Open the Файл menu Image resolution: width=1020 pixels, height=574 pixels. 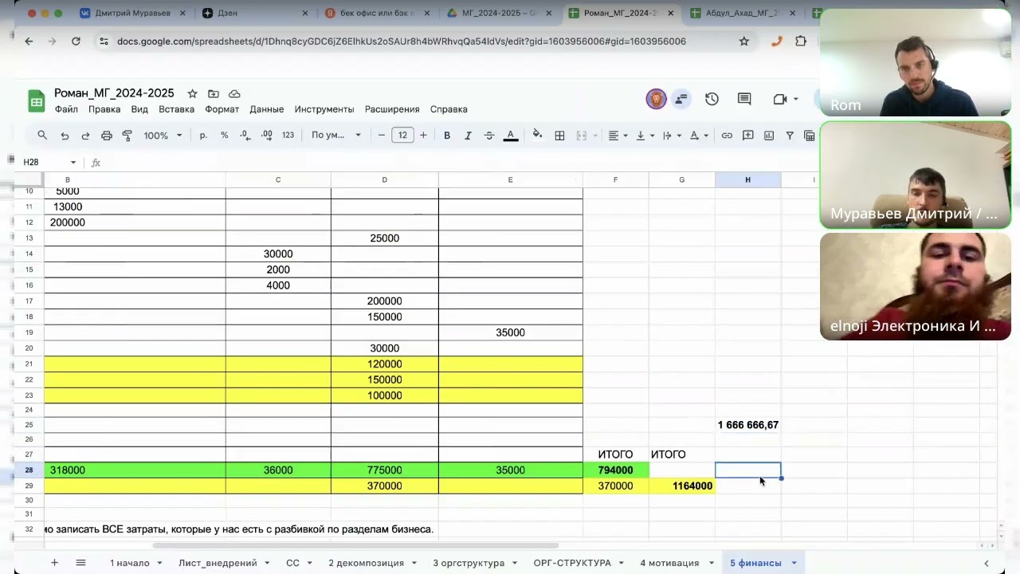coord(66,109)
